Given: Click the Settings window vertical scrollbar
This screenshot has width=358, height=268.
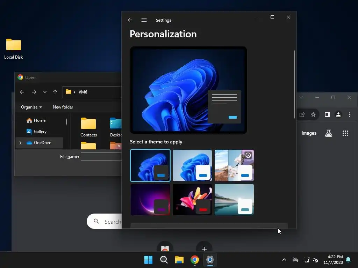Looking at the screenshot, I should pos(294,84).
